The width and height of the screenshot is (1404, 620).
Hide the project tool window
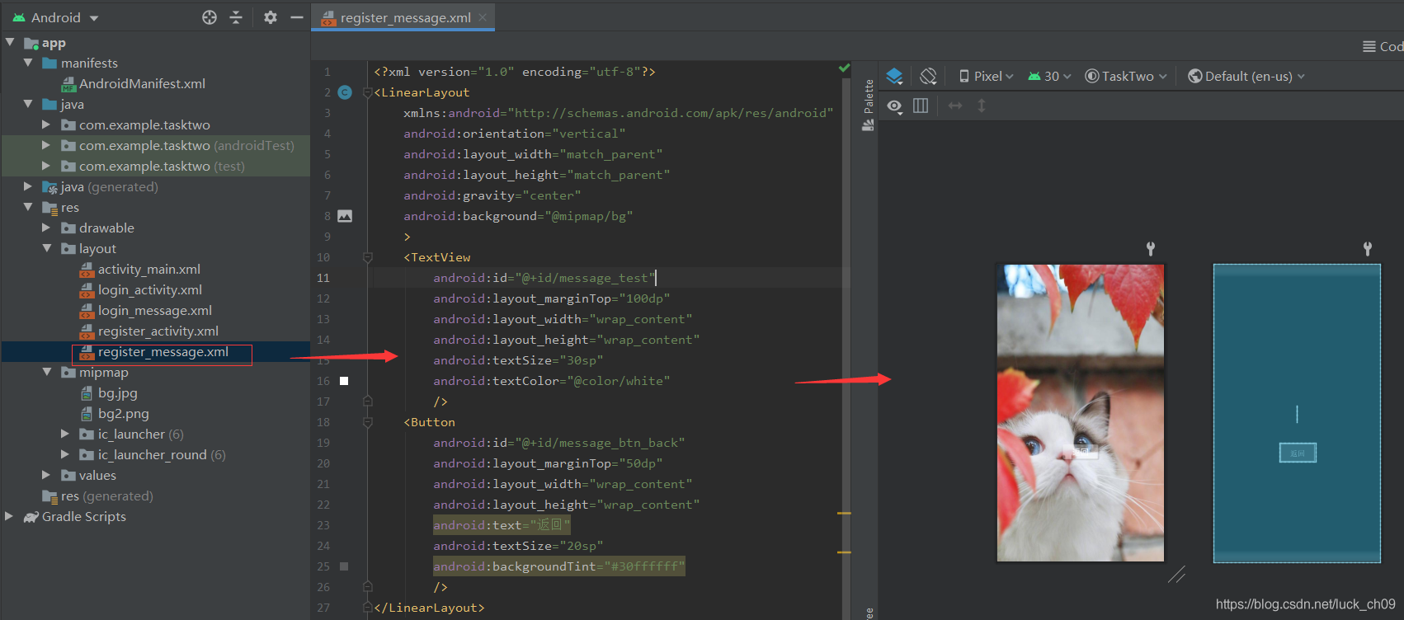(297, 17)
